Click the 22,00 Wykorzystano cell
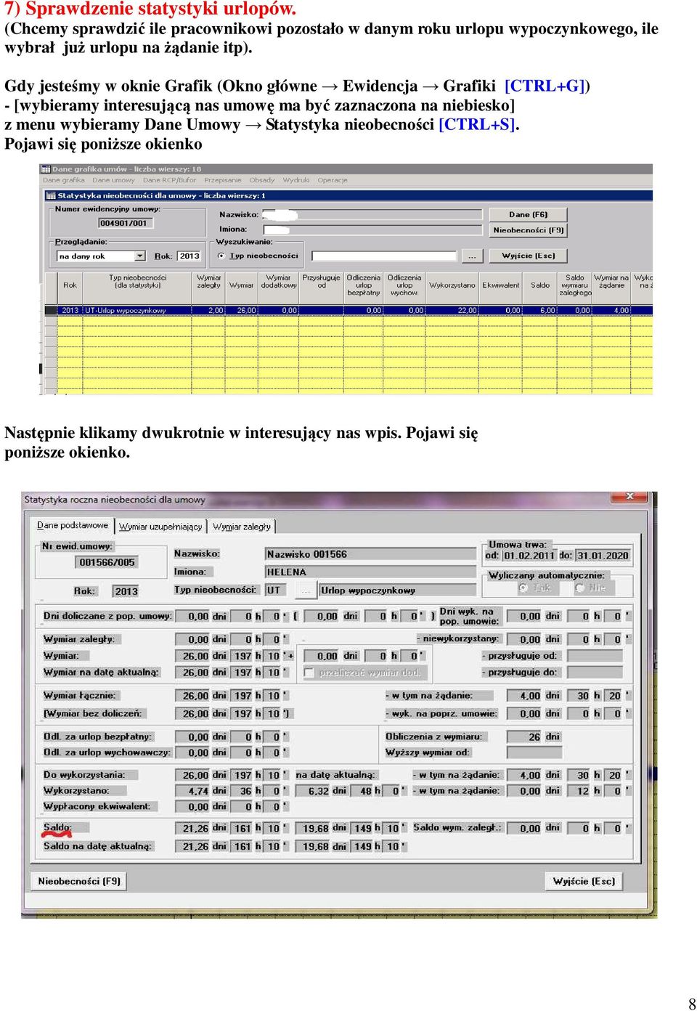The image size is (697, 1011). click(x=452, y=310)
